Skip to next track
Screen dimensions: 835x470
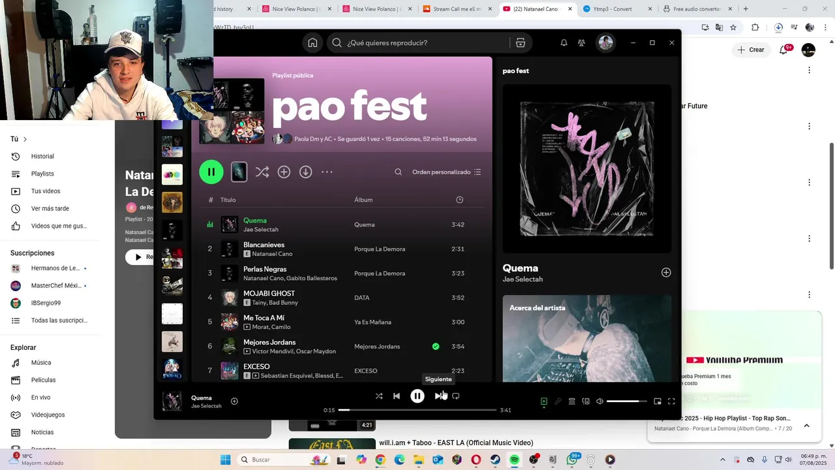pyautogui.click(x=438, y=396)
